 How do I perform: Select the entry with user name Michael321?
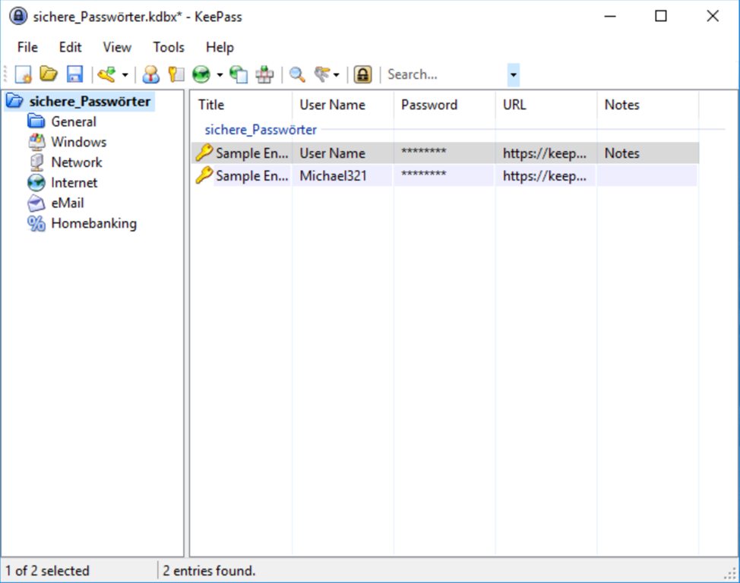tap(333, 176)
